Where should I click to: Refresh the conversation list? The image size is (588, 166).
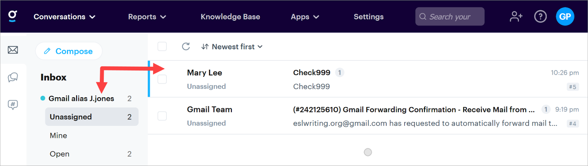pos(186,47)
